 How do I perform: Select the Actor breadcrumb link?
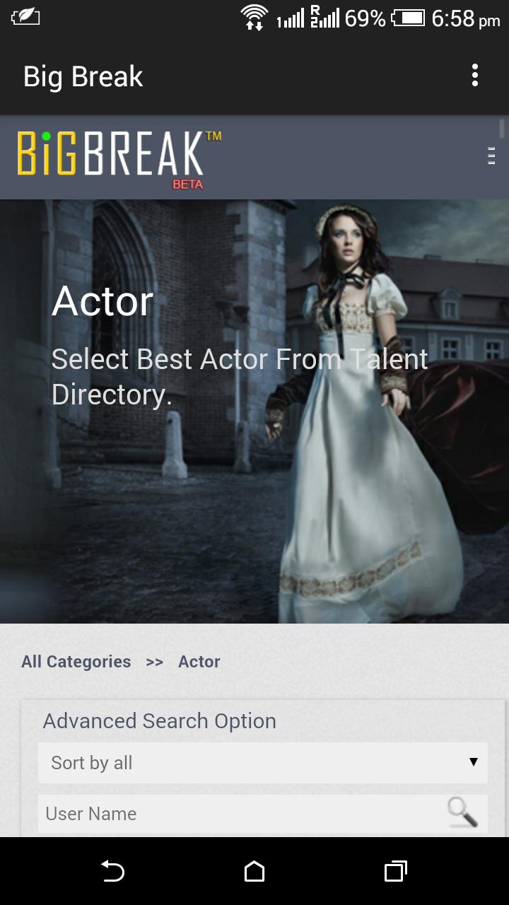coord(199,662)
